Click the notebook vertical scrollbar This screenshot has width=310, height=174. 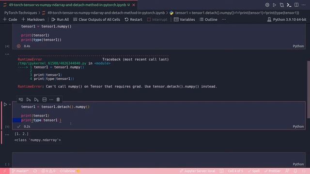pyautogui.click(x=309, y=90)
